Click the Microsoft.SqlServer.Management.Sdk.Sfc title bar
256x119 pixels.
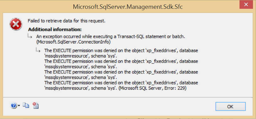point(128,6)
